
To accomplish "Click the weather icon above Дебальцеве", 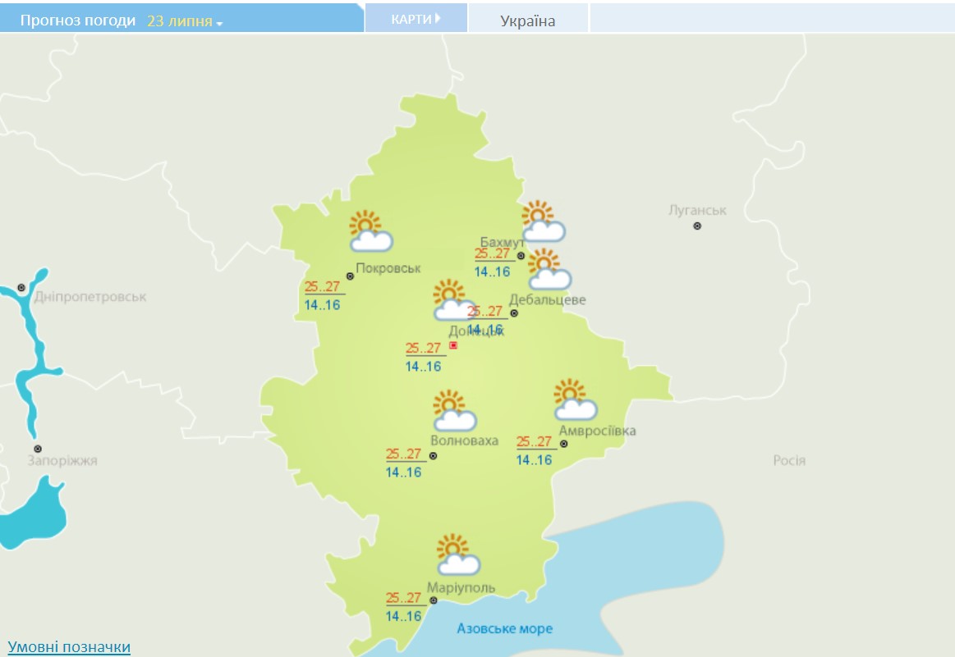I will (549, 270).
